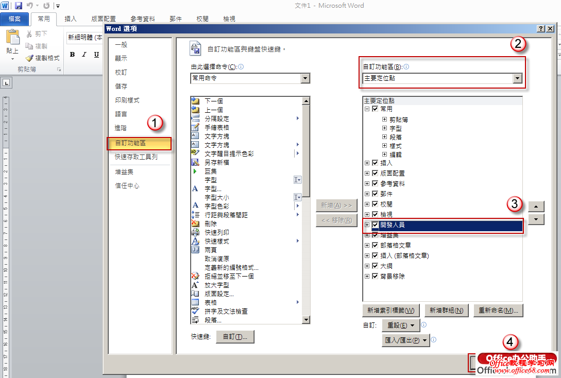Expand the 剪貼簿 group node
The width and height of the screenshot is (561, 378).
(x=384, y=119)
